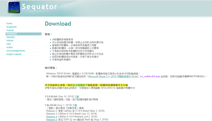Image resolution: width=212 pixels, height=121 pixels.
Task: Open the Release 5 link
Action: pyautogui.click(x=52, y=120)
